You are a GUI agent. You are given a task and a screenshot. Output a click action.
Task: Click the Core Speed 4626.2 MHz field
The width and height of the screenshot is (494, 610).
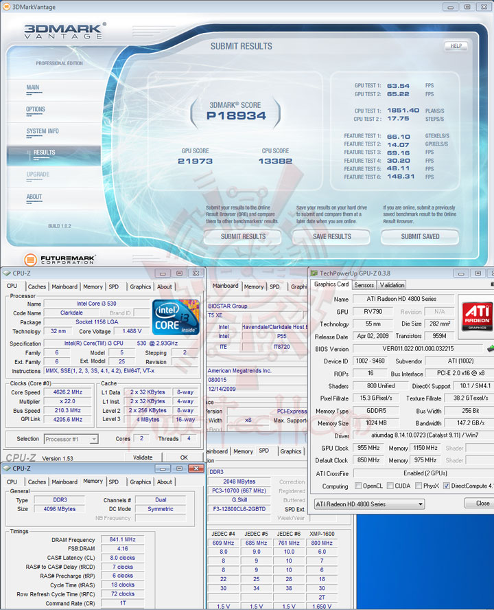[68, 392]
